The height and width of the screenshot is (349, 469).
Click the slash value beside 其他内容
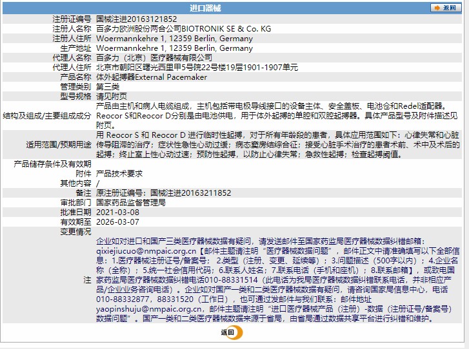97,184
